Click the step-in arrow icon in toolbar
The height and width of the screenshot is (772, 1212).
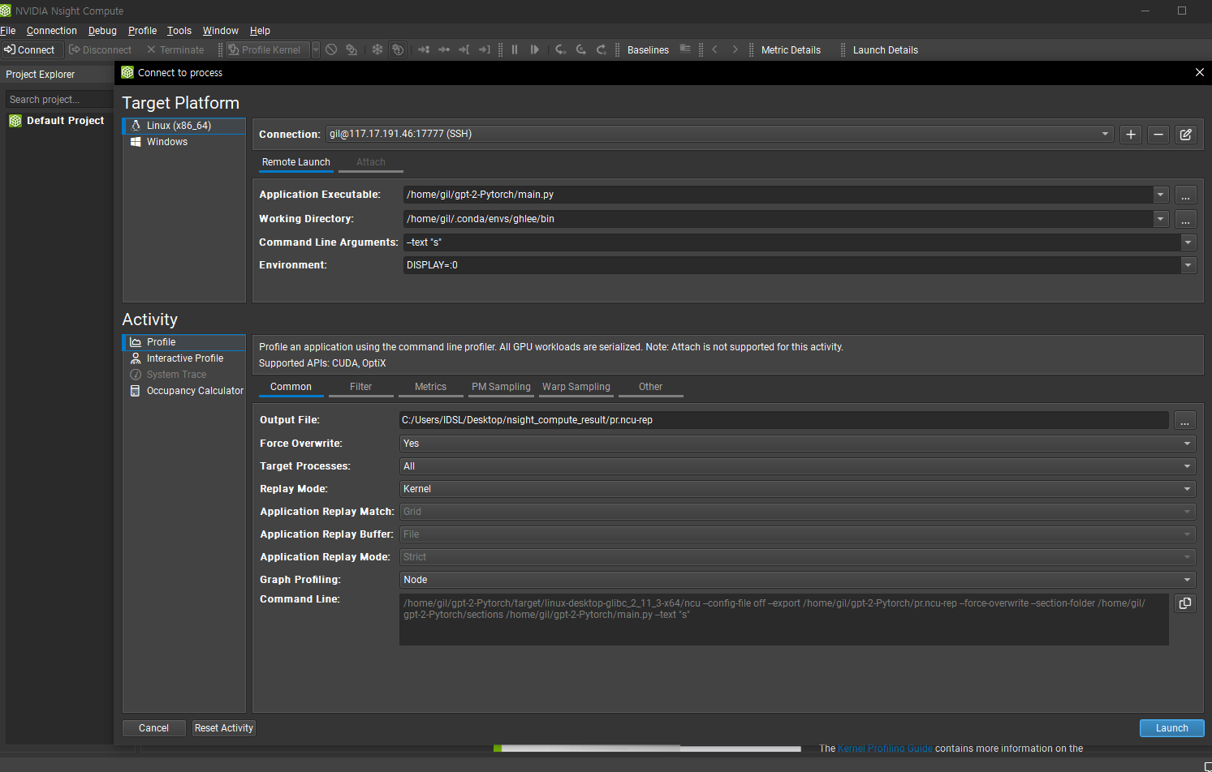coord(561,50)
